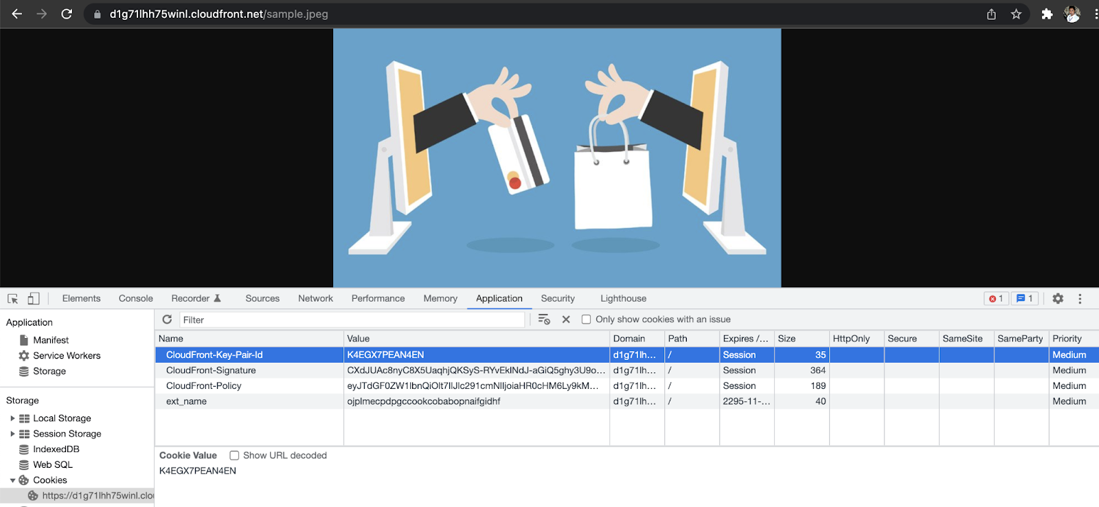
Task: Sort cookies by SameSite column
Action: [x=966, y=339]
